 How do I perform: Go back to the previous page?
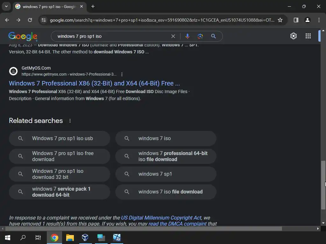pos(7,20)
